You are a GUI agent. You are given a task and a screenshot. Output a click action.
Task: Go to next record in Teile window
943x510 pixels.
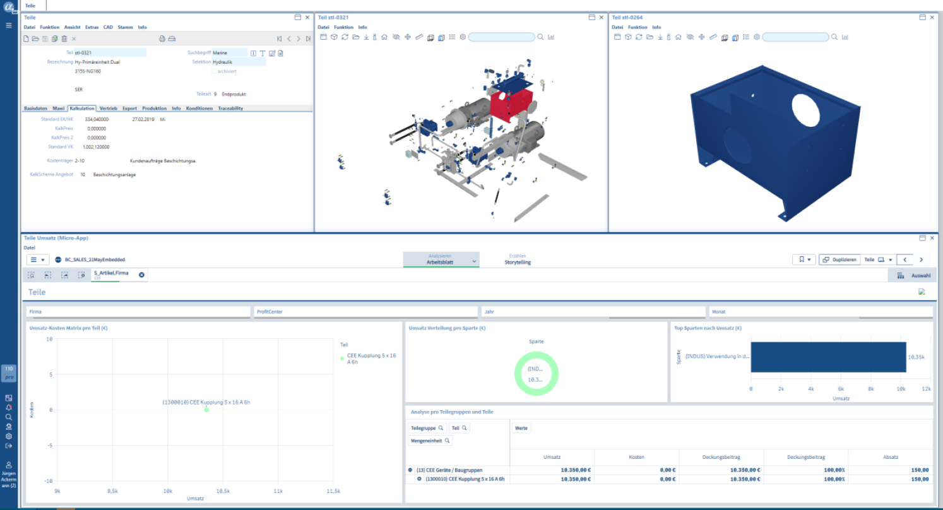point(299,39)
